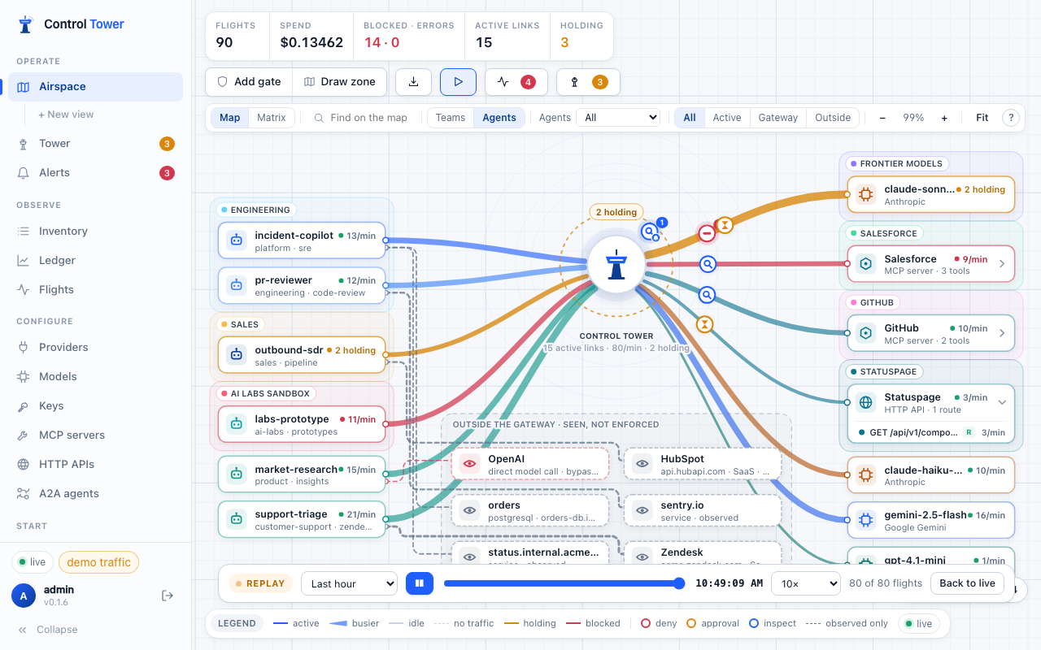Expand the Salesforce server card chevron
Screen dimensions: 1041x650
(1002, 264)
